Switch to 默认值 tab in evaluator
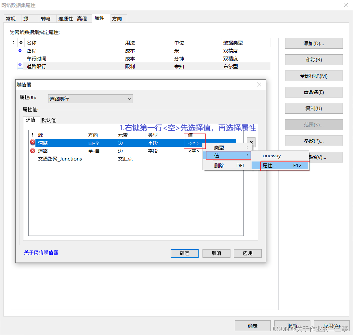 [48, 120]
